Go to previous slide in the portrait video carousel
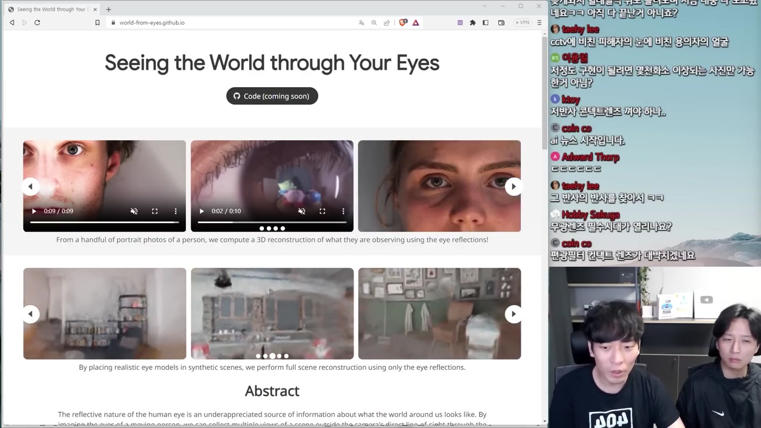Viewport: 761px width, 428px height. point(31,186)
